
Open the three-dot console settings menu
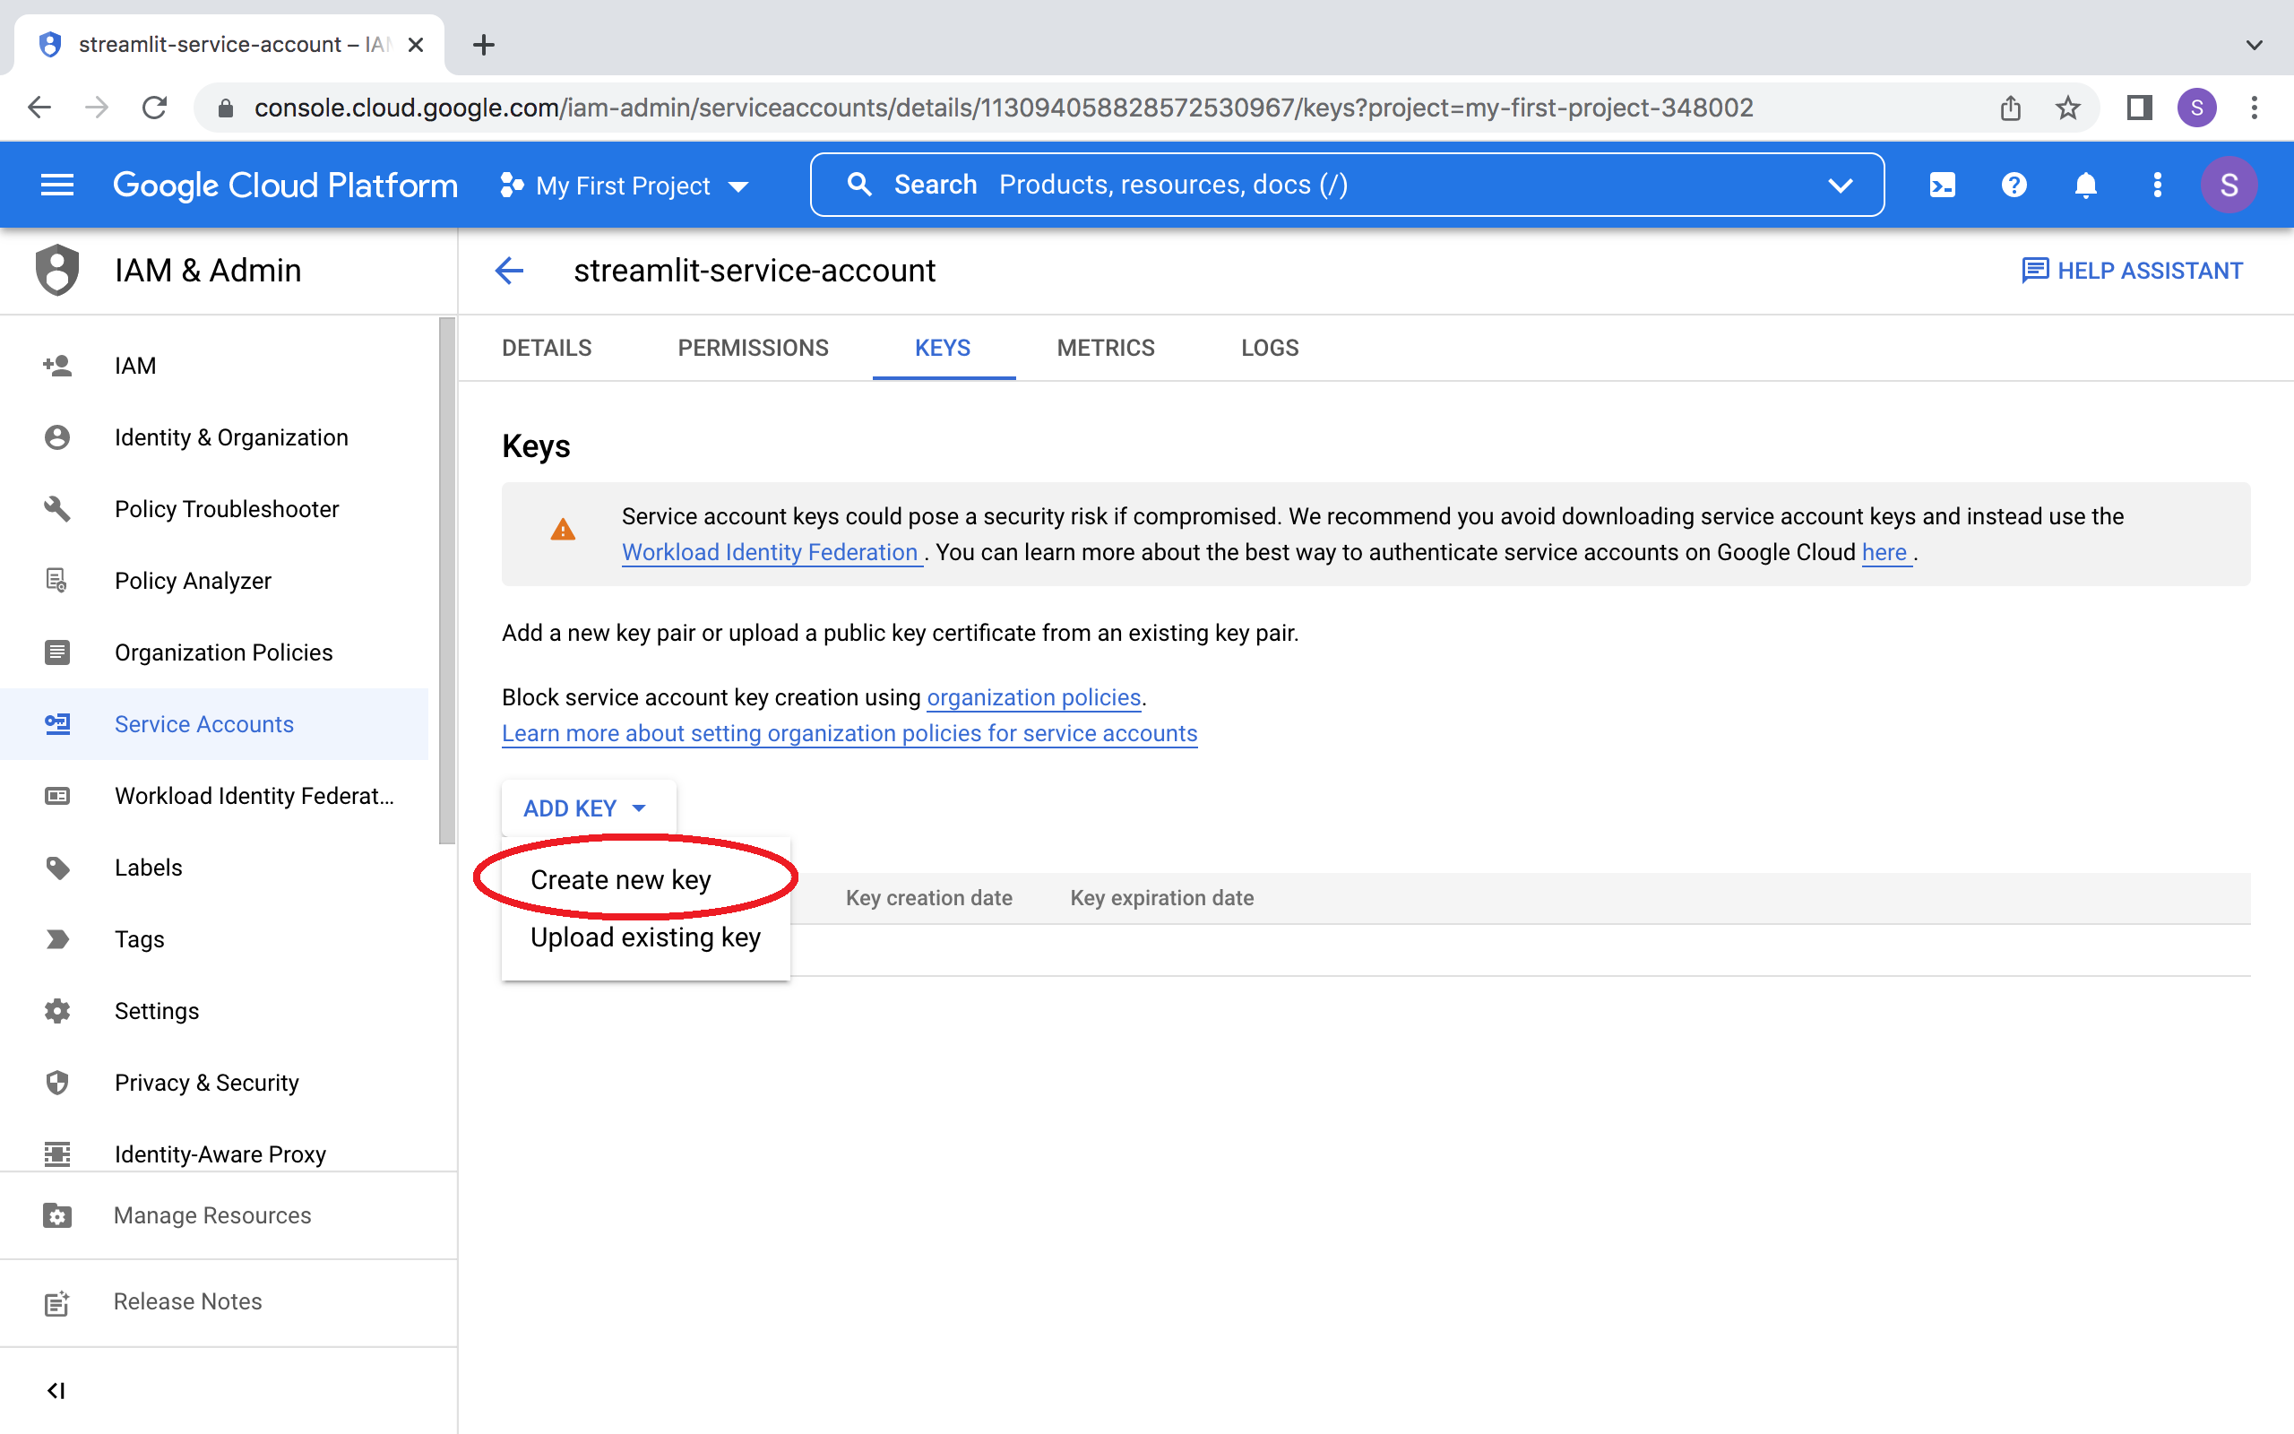click(2158, 185)
